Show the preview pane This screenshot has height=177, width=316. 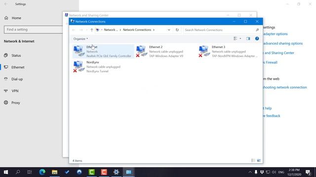pyautogui.click(x=248, y=38)
